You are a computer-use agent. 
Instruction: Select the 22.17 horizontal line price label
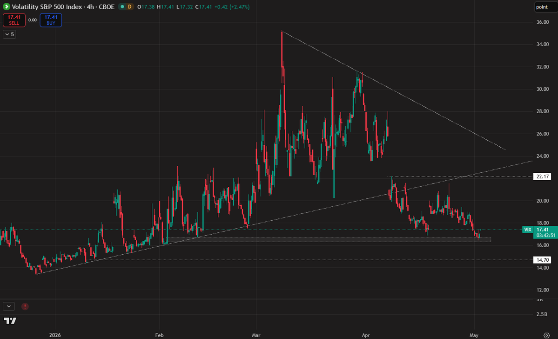pyautogui.click(x=542, y=176)
